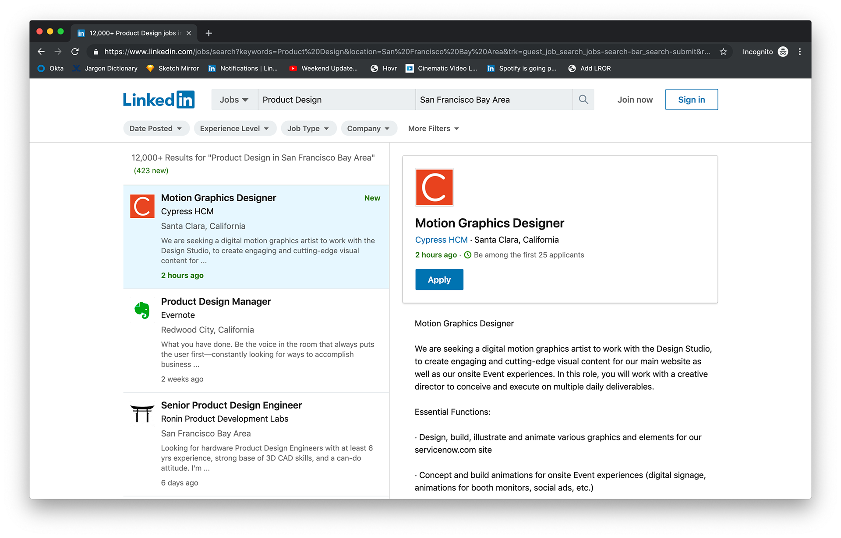
Task: Open the Notifications LinkedIn bookmark
Action: pyautogui.click(x=243, y=68)
